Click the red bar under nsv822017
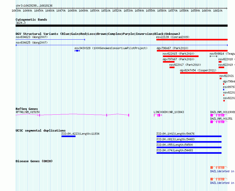Screen dimensions: 235x191 pos(172,67)
